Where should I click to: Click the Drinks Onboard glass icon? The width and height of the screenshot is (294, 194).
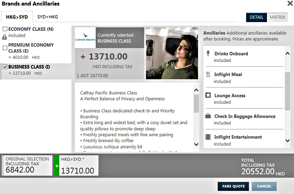pyautogui.click(x=208, y=53)
